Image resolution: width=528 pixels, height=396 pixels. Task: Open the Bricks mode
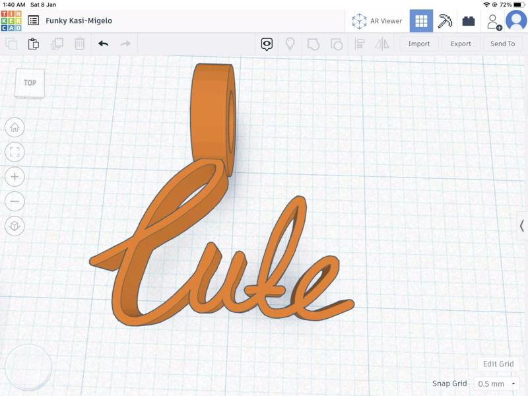coord(469,21)
